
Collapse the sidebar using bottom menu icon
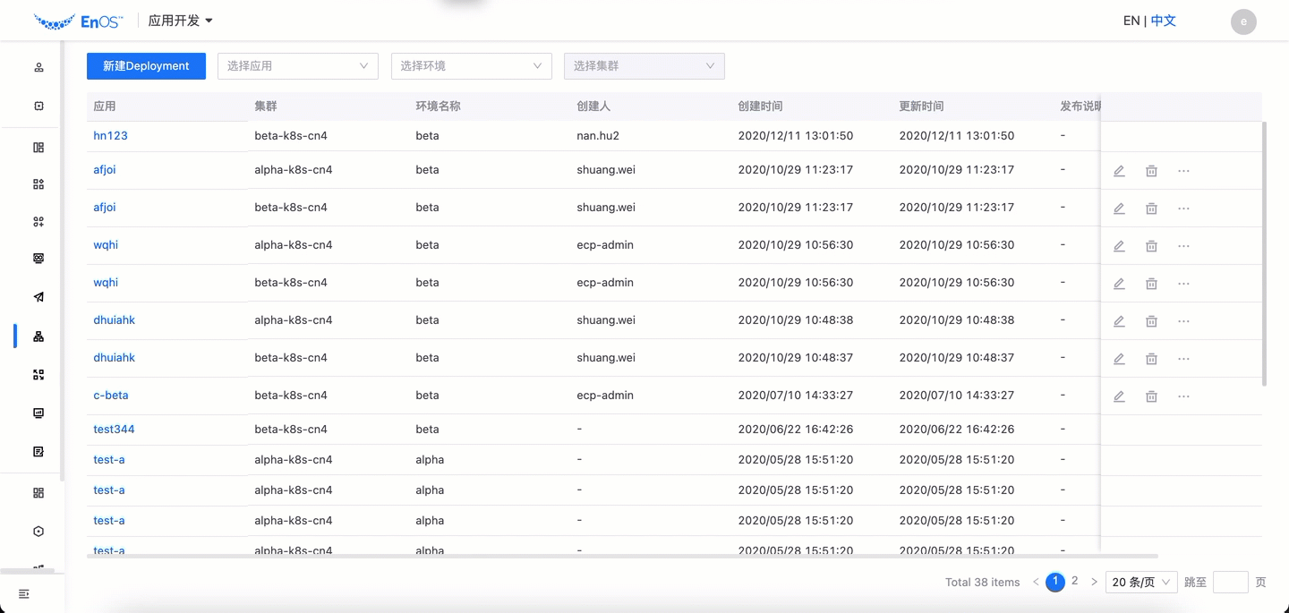24,594
